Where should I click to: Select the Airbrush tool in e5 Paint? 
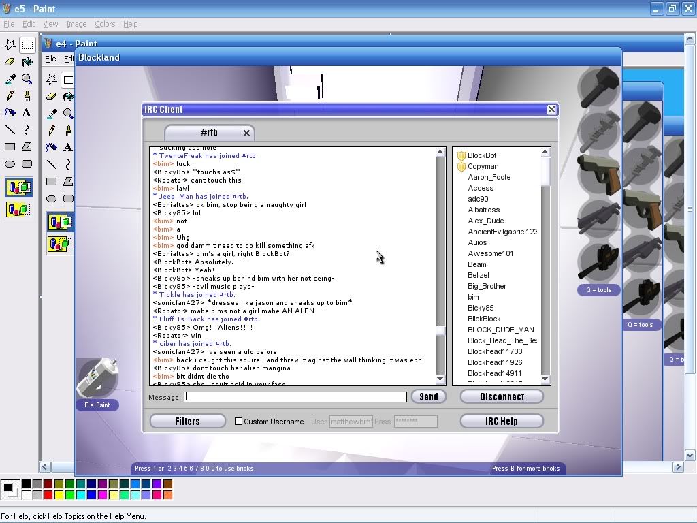coord(10,113)
